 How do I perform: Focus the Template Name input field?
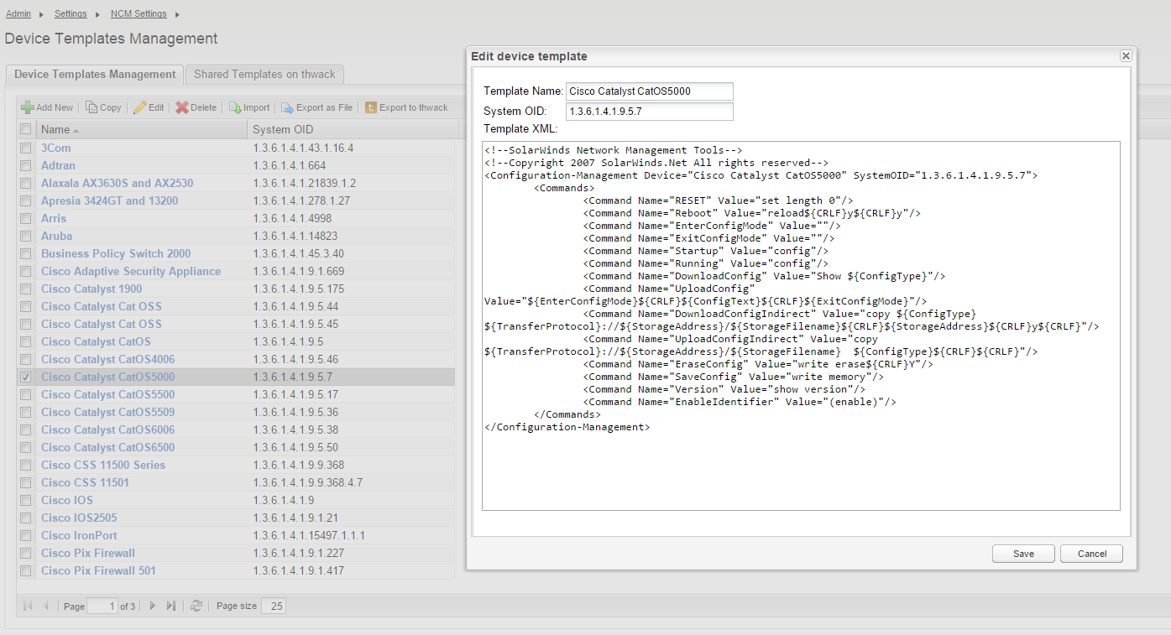tap(649, 91)
